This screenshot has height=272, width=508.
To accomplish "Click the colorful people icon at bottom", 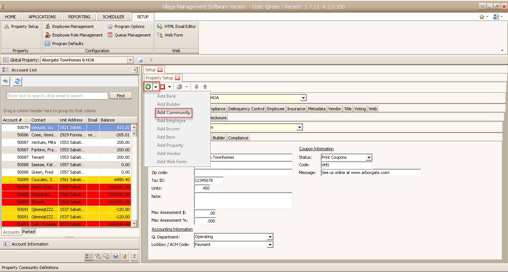I will 125,256.
